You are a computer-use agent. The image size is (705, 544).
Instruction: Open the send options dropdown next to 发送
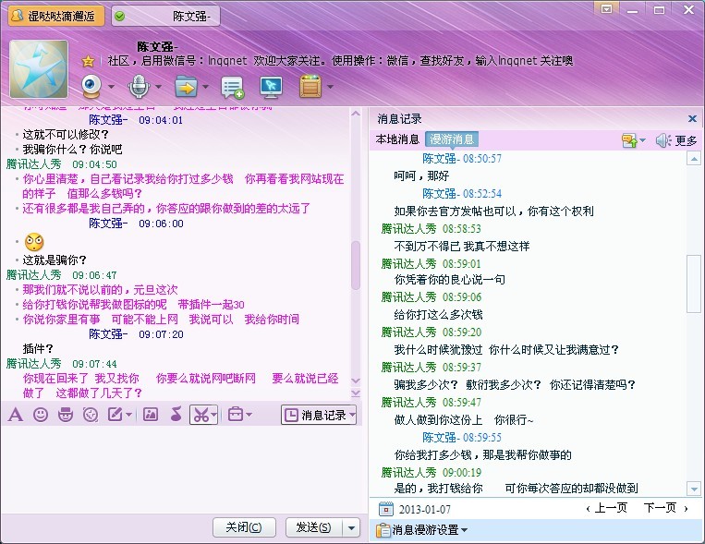[x=352, y=527]
